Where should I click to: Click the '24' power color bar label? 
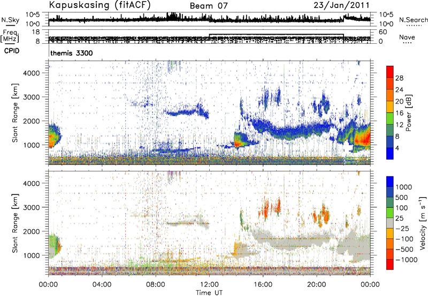(399, 90)
